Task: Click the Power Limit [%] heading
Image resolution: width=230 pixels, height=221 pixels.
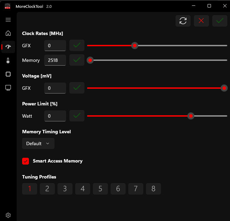Action: click(x=40, y=104)
